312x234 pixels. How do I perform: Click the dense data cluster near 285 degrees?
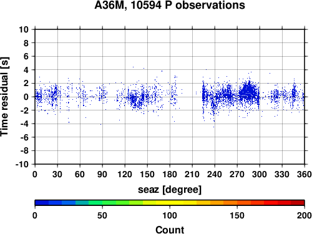coord(248,92)
